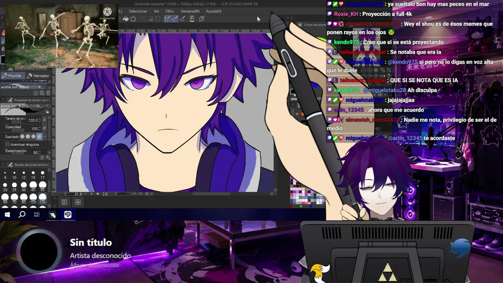Click the zoom in plus button below canvas
503x283 pixels.
click(x=92, y=194)
